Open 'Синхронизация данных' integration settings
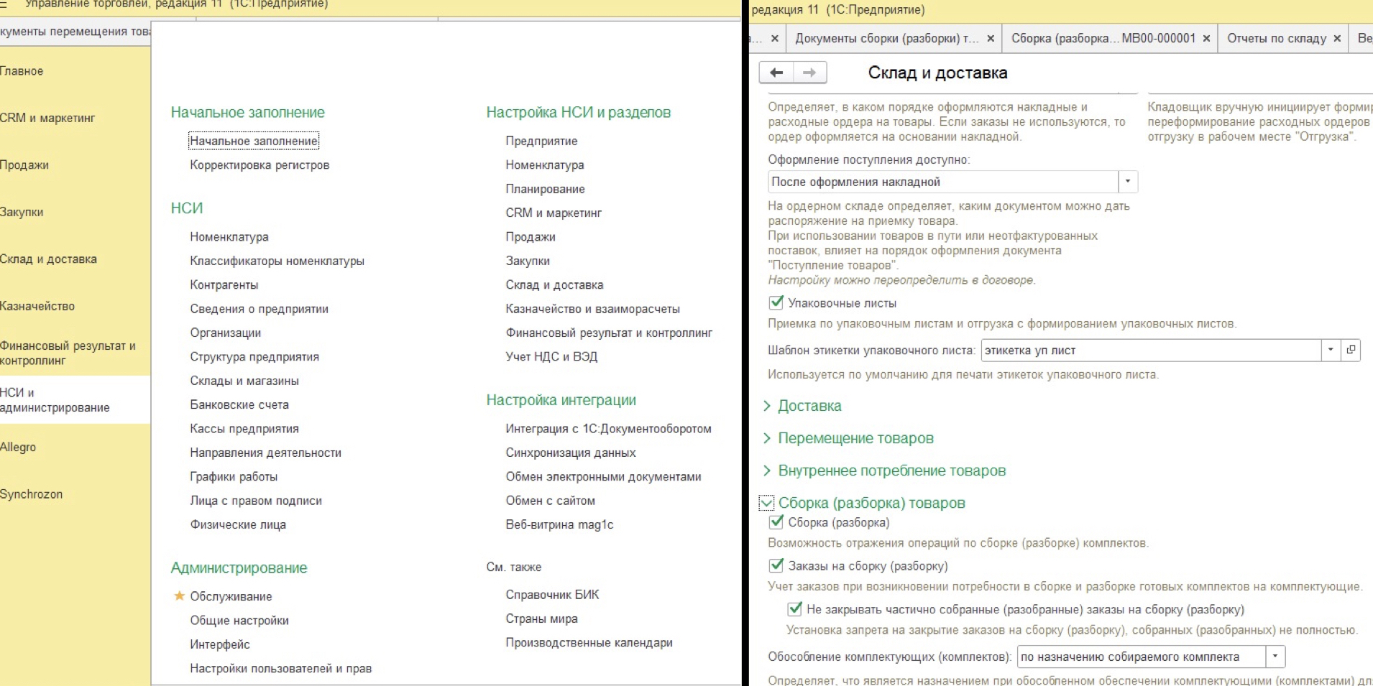Screen dimensions: 1373x686 (571, 453)
